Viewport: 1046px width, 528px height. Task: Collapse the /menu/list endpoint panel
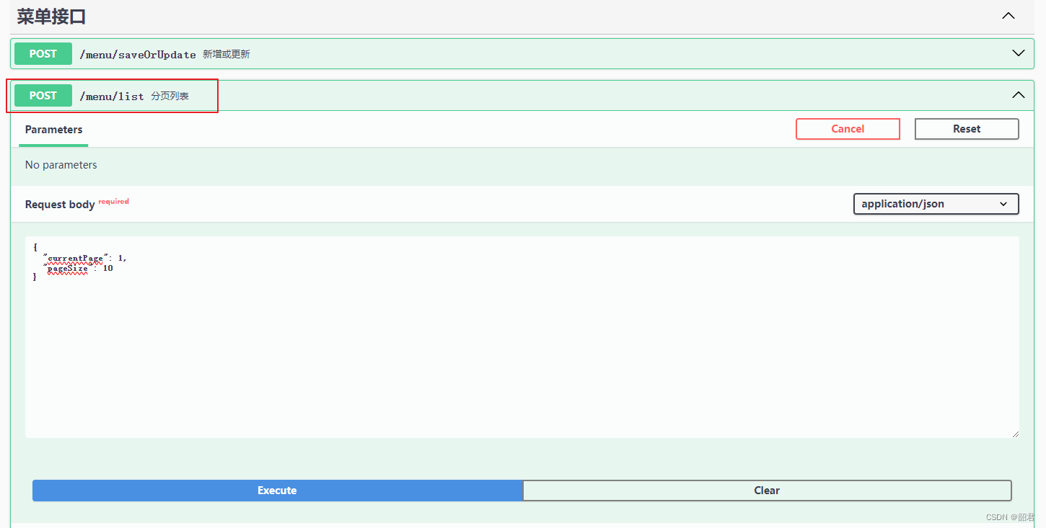click(1018, 94)
